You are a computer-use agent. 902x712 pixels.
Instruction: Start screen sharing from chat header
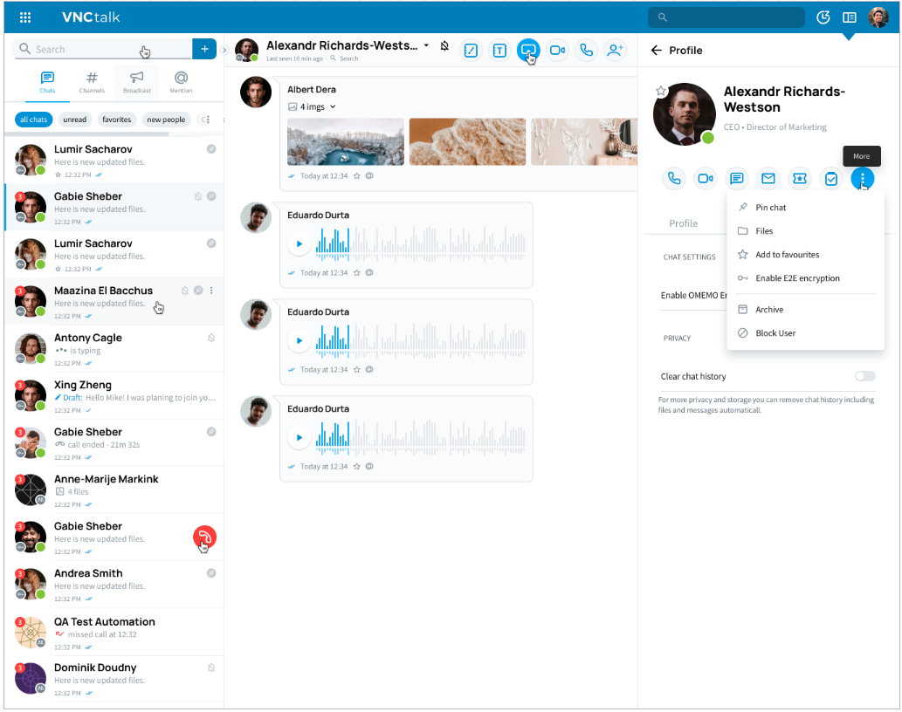point(527,51)
